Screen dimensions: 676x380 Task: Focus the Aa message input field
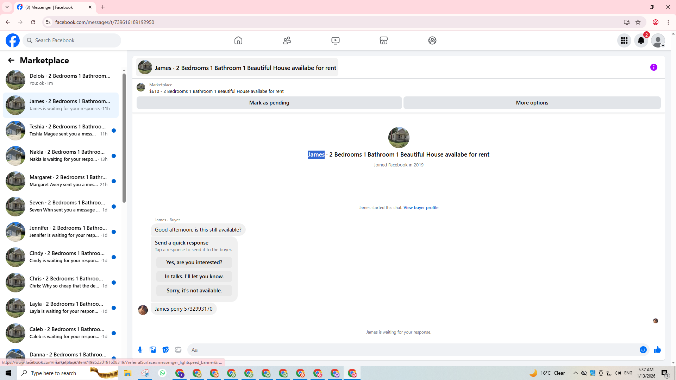coord(412,350)
